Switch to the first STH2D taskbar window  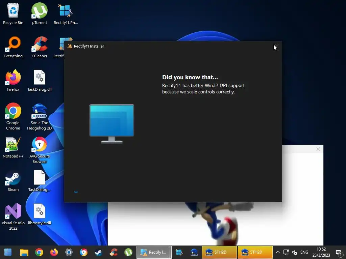point(219,252)
